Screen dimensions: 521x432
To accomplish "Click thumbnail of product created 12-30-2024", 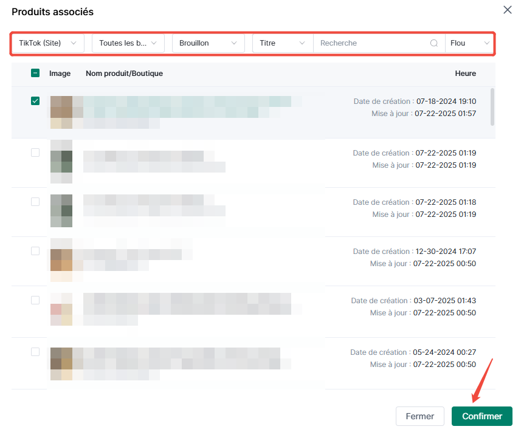I will coord(61,259).
